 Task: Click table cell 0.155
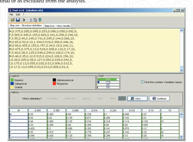(151, 121)
